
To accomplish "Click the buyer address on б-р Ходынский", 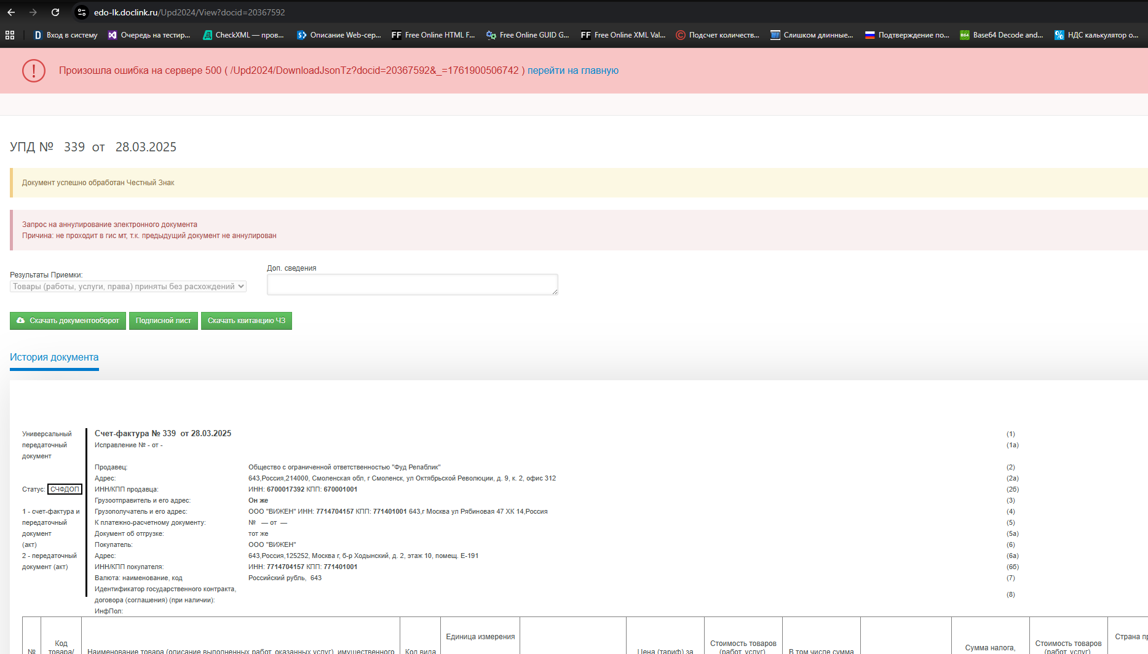I will [363, 556].
